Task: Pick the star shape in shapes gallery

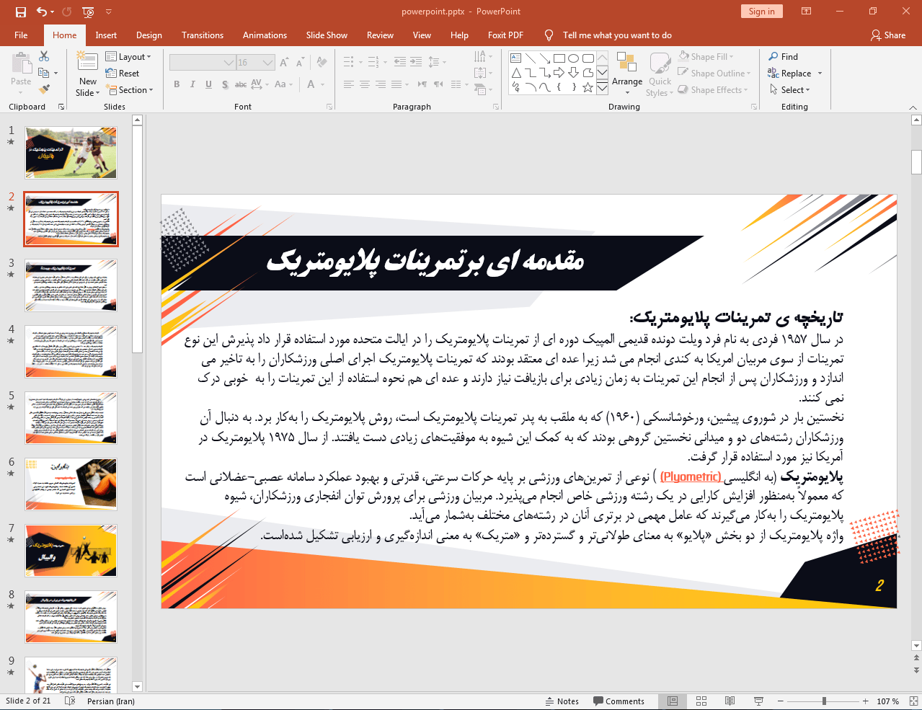Action: point(588,87)
